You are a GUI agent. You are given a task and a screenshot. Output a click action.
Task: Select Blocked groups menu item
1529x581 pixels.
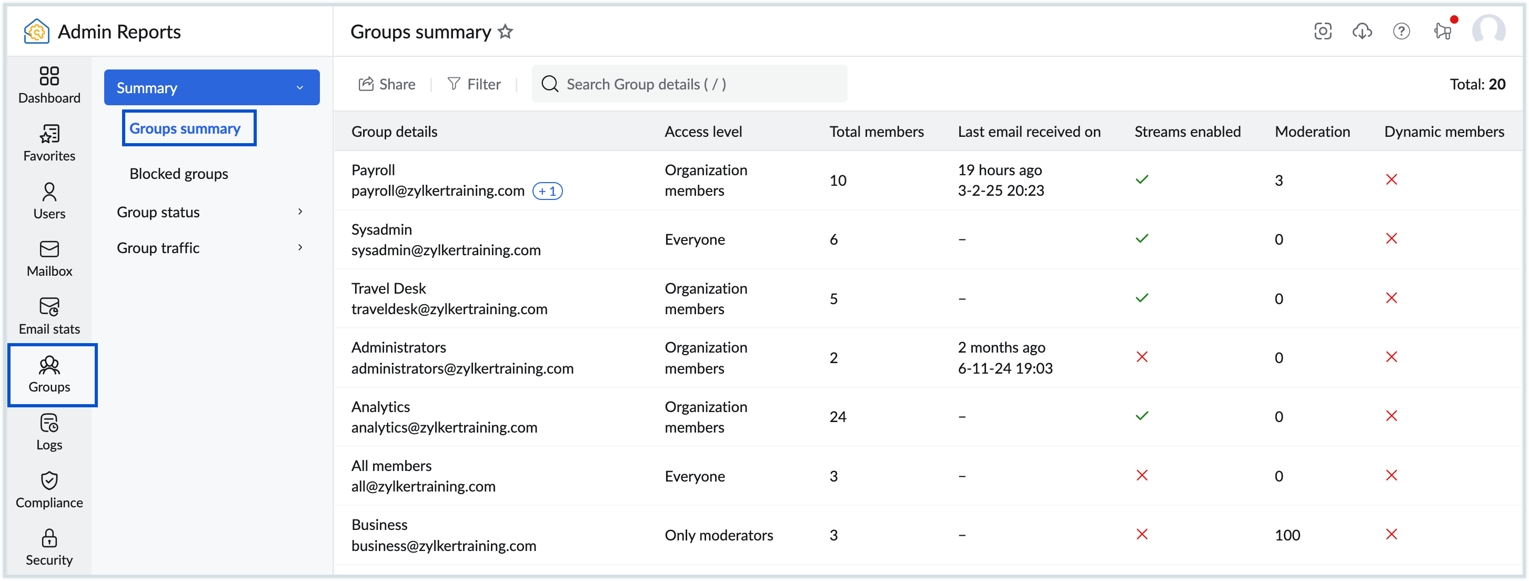(x=179, y=174)
